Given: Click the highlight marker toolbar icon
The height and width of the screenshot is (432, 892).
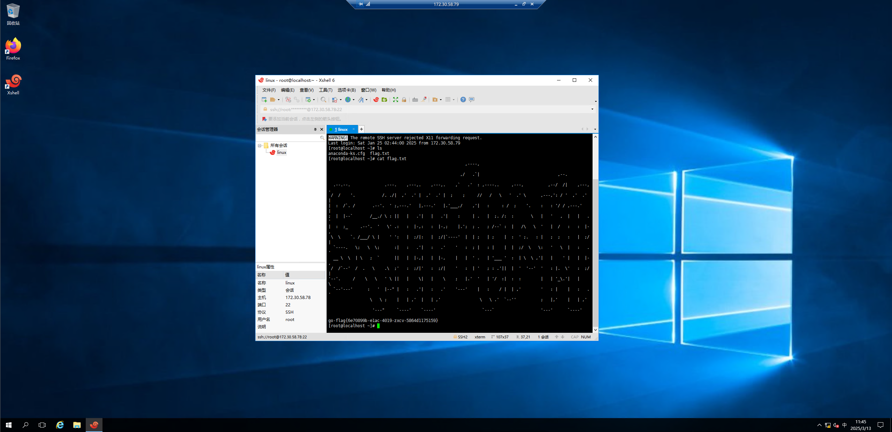Looking at the screenshot, I should 424,100.
